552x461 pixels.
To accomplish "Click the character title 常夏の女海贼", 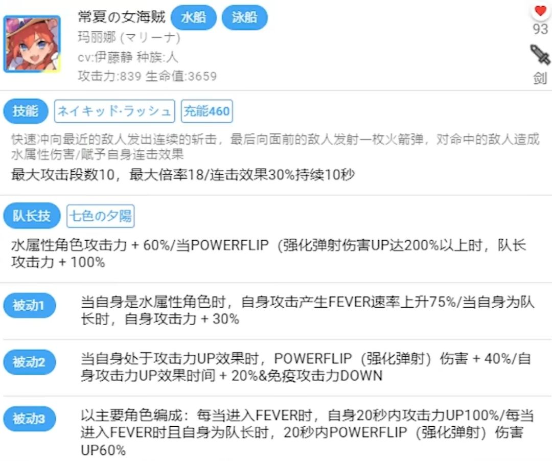I will point(122,17).
